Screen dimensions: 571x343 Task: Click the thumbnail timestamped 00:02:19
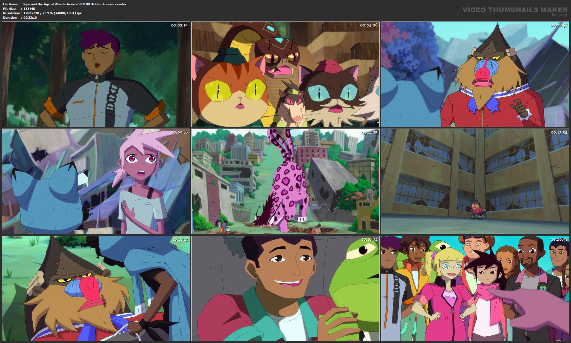click(x=96, y=74)
